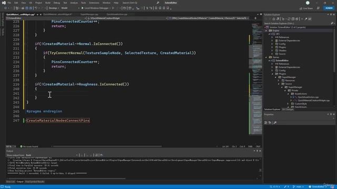Click Solution Explorer properties wrench icon
337x189 pixels.
(x=306, y=19)
